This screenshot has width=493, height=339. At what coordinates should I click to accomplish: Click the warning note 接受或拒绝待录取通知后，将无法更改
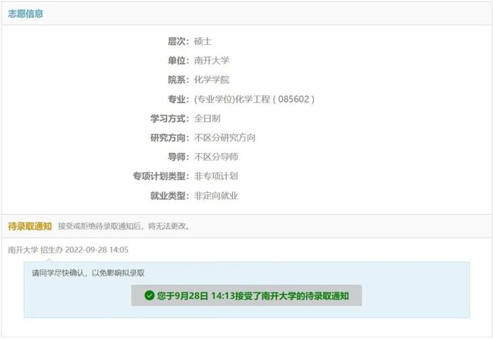(124, 226)
